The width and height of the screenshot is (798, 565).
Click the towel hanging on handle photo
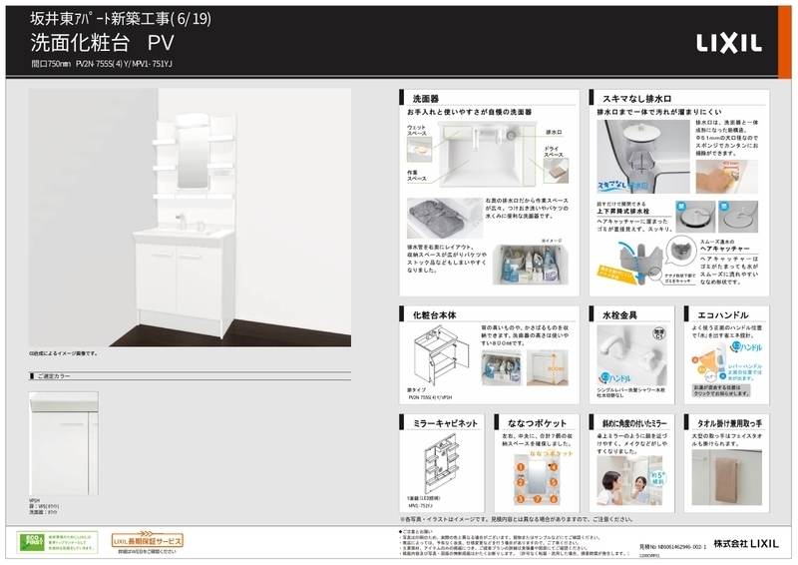pyautogui.click(x=727, y=477)
